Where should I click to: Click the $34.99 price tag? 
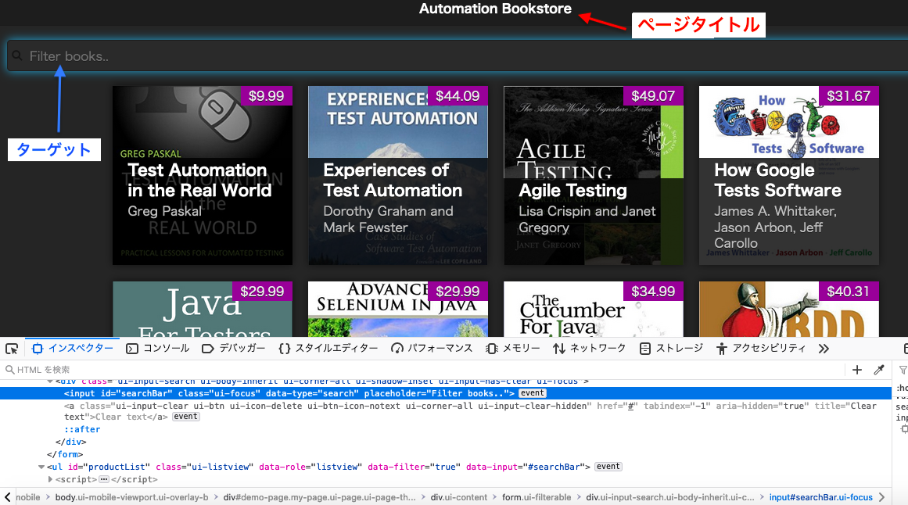[x=653, y=292]
